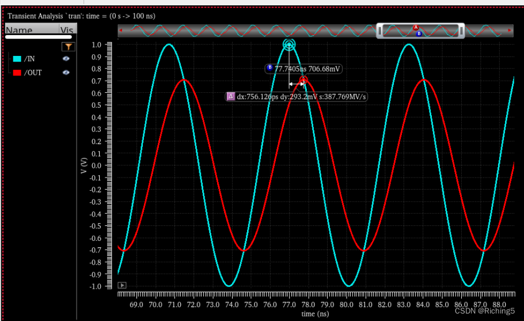The image size is (524, 321).
Task: Select marker B in overview strip
Action: (x=419, y=33)
